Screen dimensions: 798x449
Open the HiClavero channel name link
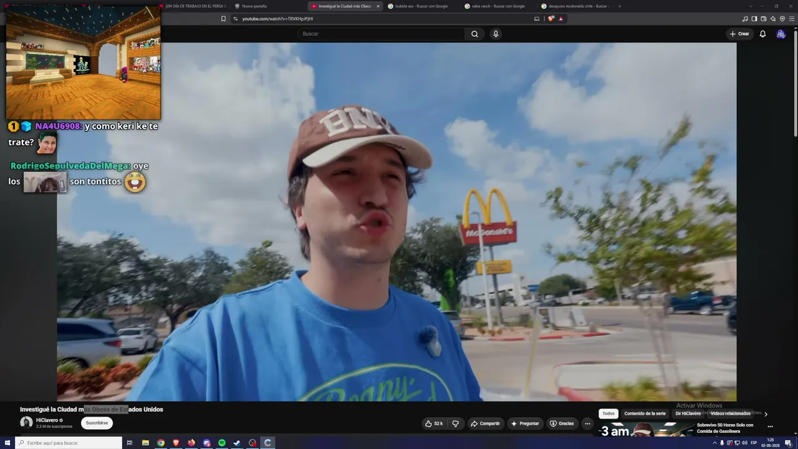(x=47, y=420)
